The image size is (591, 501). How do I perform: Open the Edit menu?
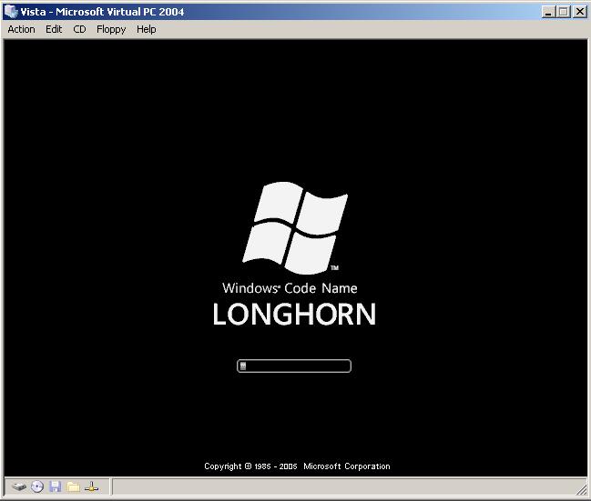54,29
